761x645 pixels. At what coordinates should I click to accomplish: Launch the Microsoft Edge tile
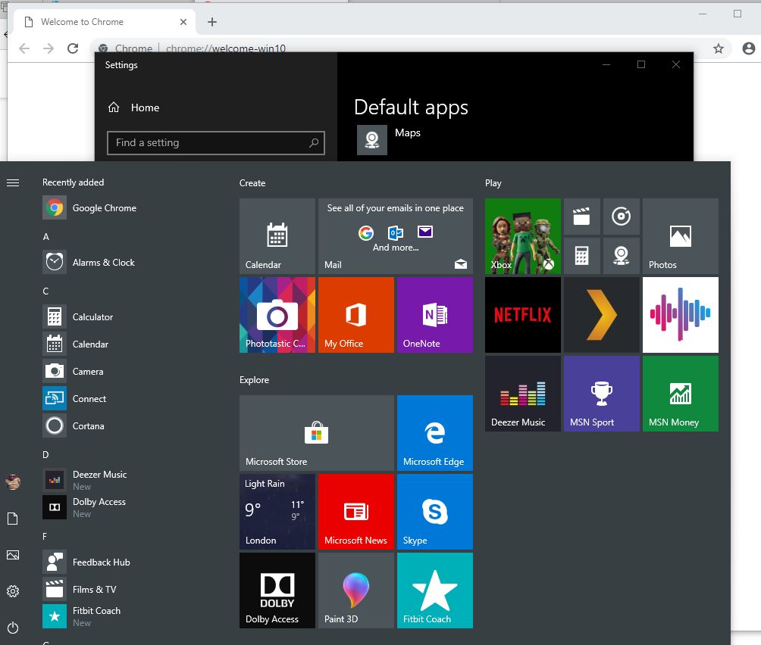point(434,432)
